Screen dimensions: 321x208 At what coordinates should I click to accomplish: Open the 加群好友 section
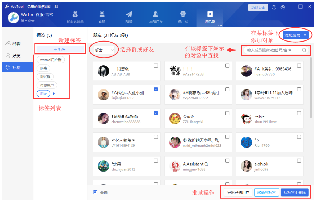pos(156,18)
